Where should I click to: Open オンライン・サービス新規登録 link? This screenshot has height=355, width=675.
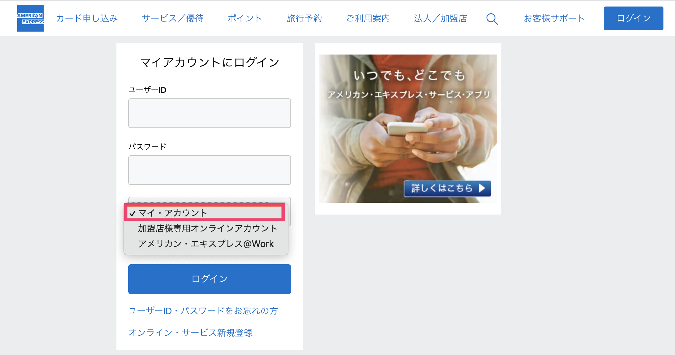pos(191,332)
